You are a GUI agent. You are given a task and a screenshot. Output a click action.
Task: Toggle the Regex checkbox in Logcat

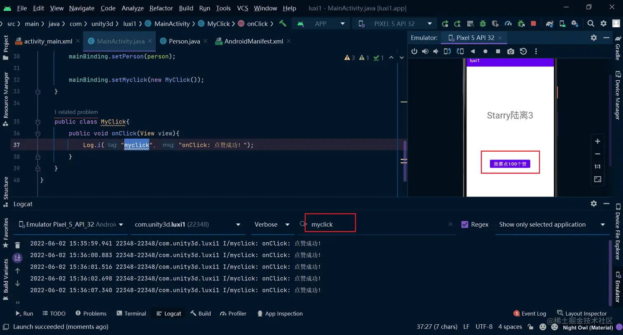click(465, 225)
